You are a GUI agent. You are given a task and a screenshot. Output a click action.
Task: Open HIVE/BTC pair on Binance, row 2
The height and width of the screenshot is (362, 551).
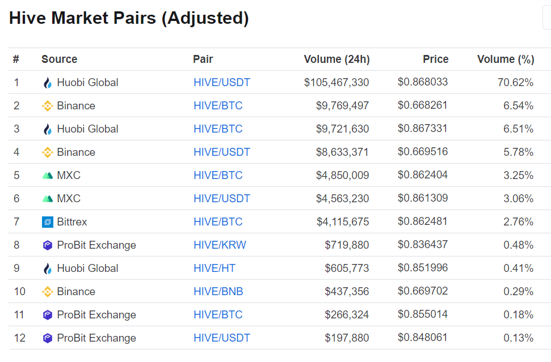click(218, 105)
